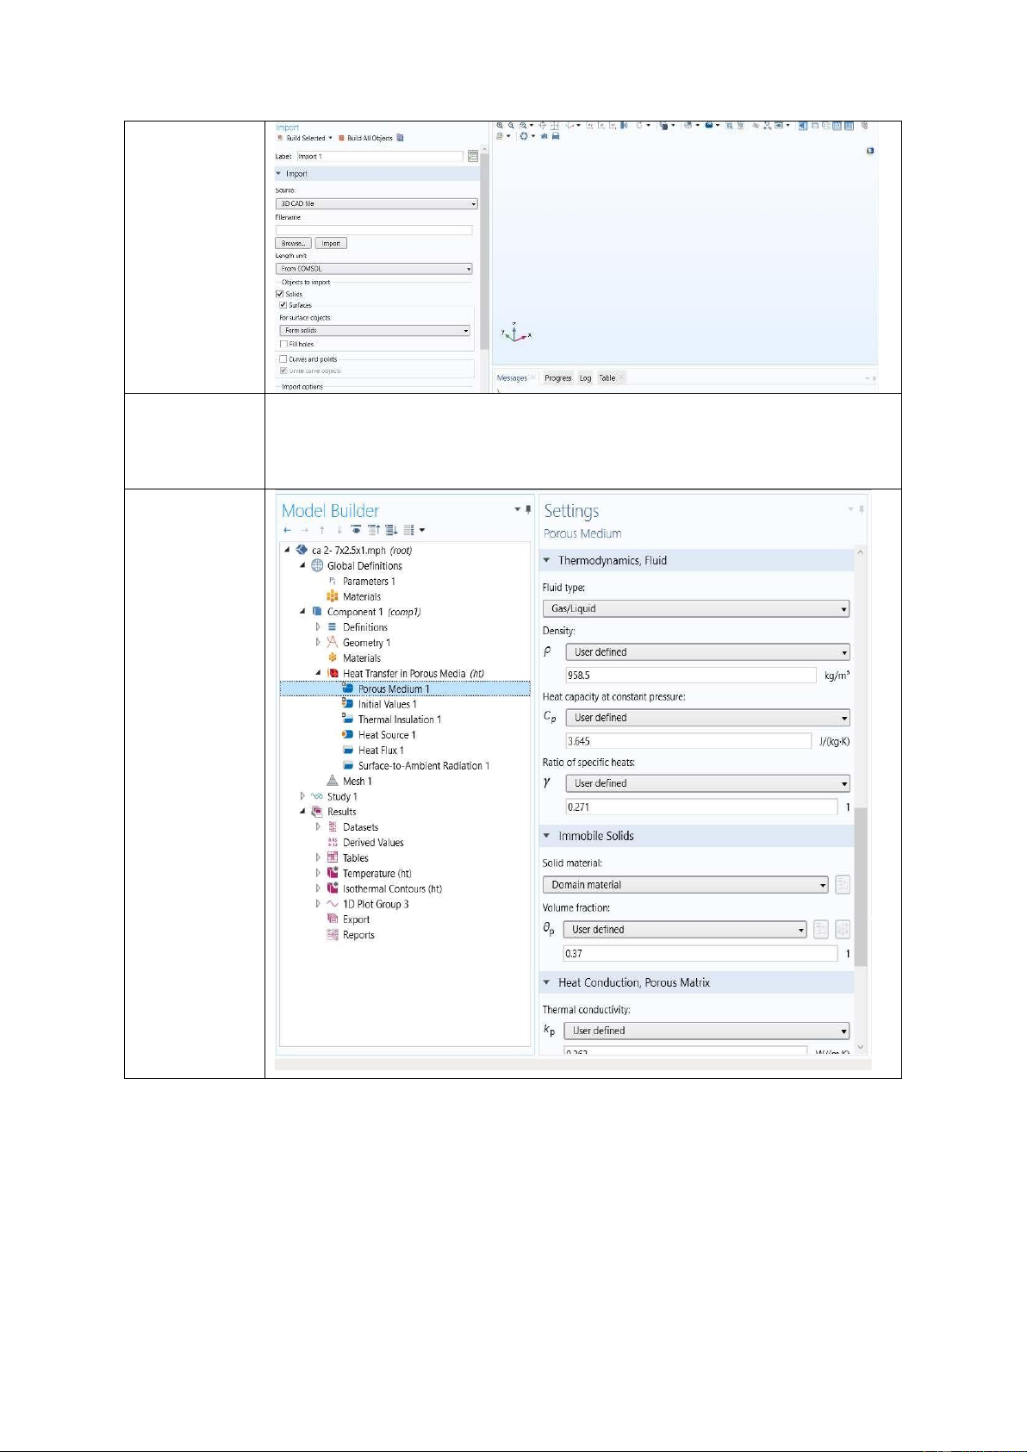Screen dimensions: 1027x1452
Task: Switch to the Log tab
Action: click(585, 378)
